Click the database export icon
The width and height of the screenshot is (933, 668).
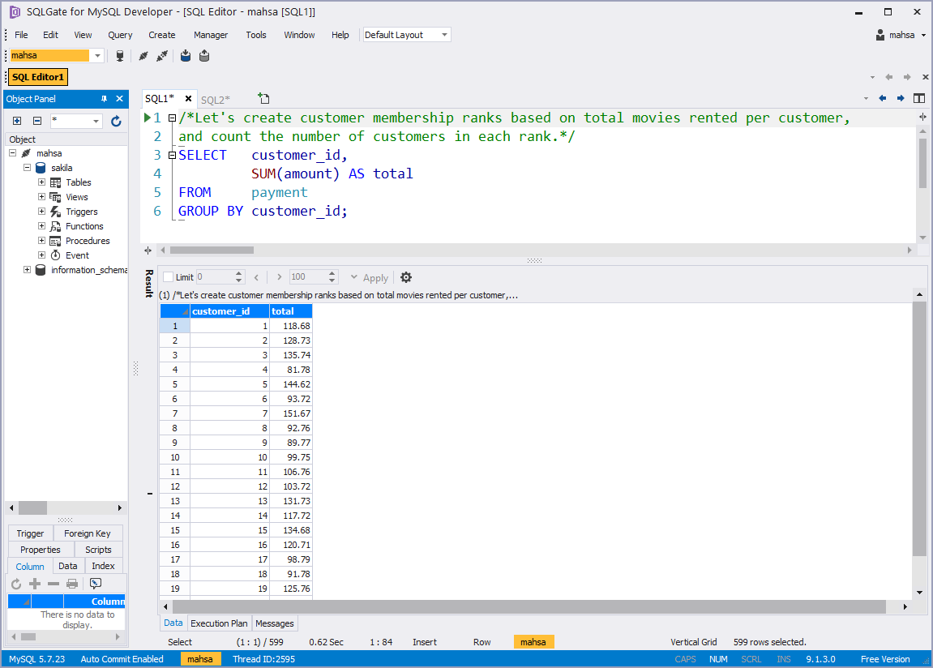204,56
